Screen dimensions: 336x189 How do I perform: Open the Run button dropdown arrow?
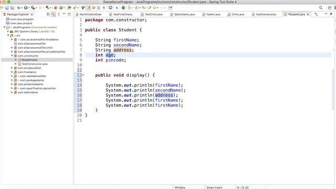point(29,8)
